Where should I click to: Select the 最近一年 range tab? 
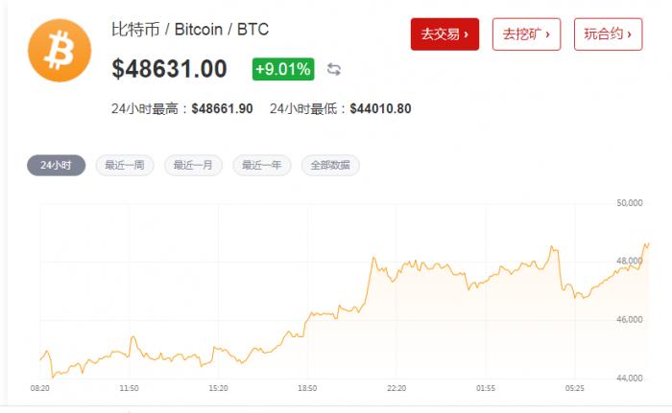tap(261, 165)
